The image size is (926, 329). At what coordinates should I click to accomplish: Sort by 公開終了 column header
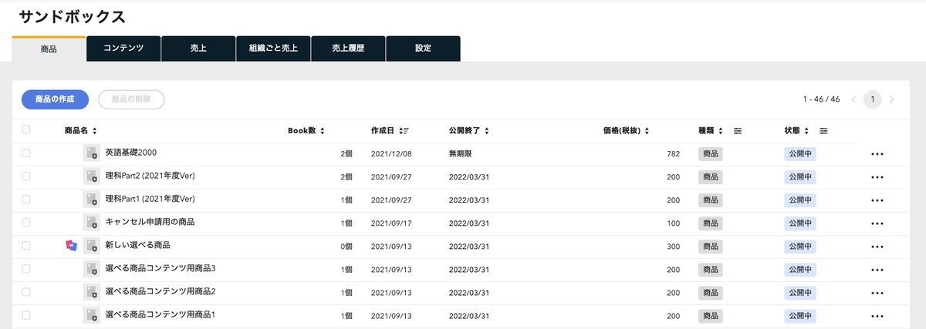point(468,131)
